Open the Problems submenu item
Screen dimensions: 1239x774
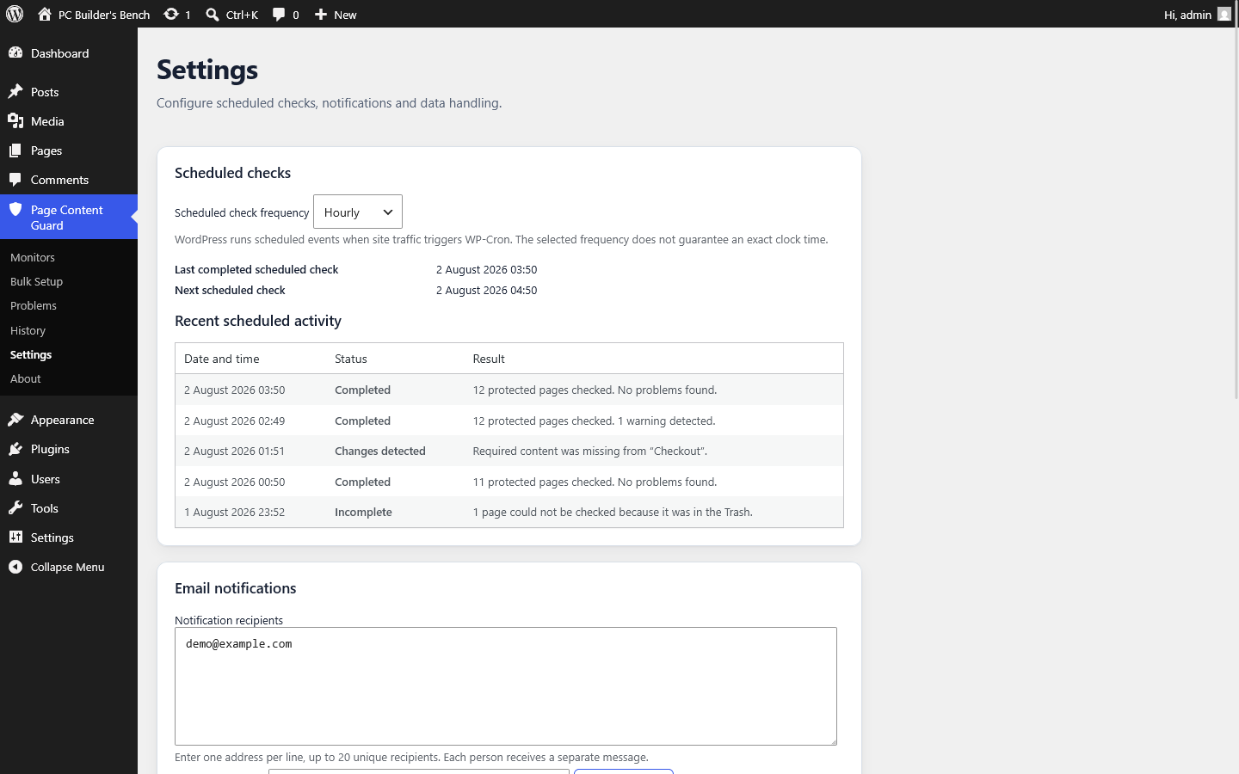[x=34, y=305]
